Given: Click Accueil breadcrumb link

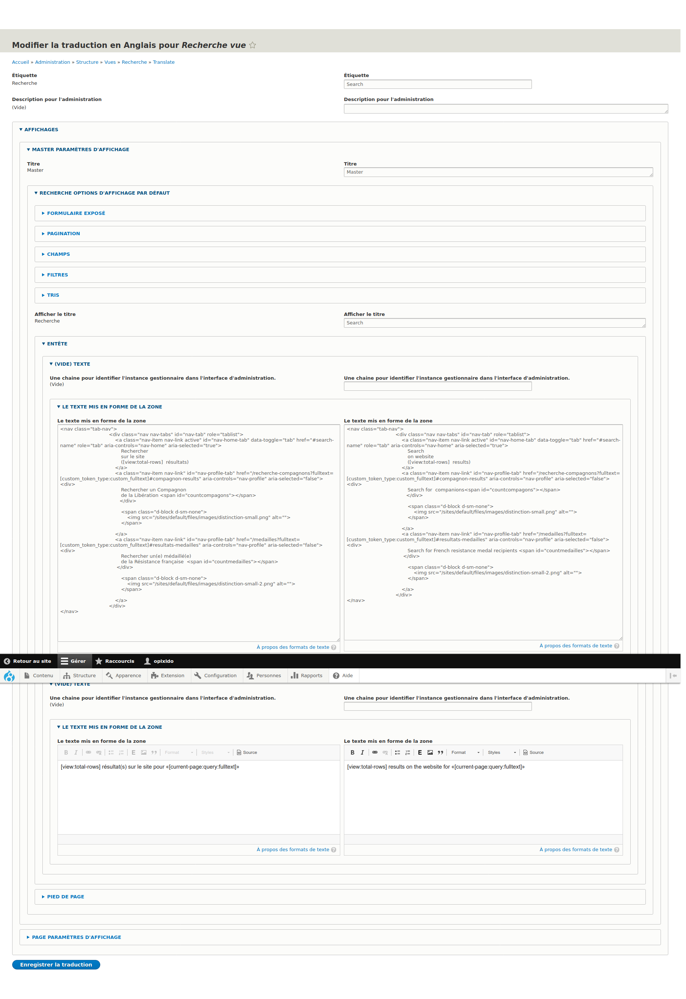Looking at the screenshot, I should click(21, 63).
